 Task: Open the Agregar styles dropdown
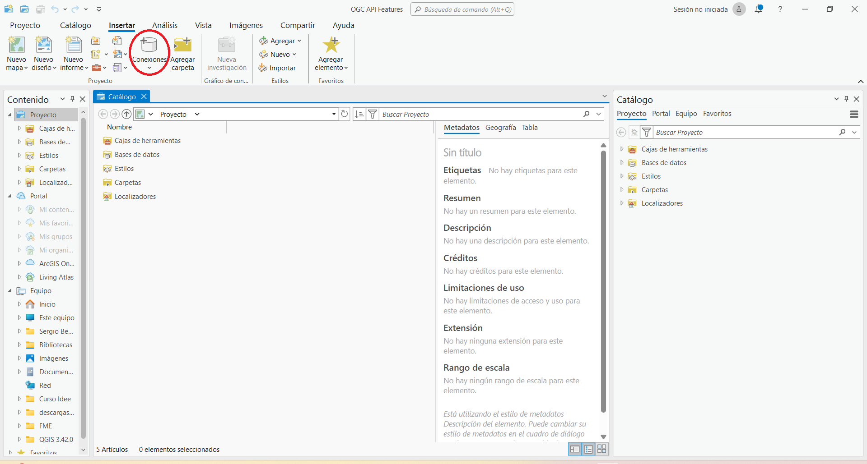pos(280,41)
